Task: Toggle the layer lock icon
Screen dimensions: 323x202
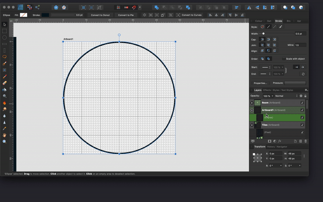Action: click(x=305, y=96)
